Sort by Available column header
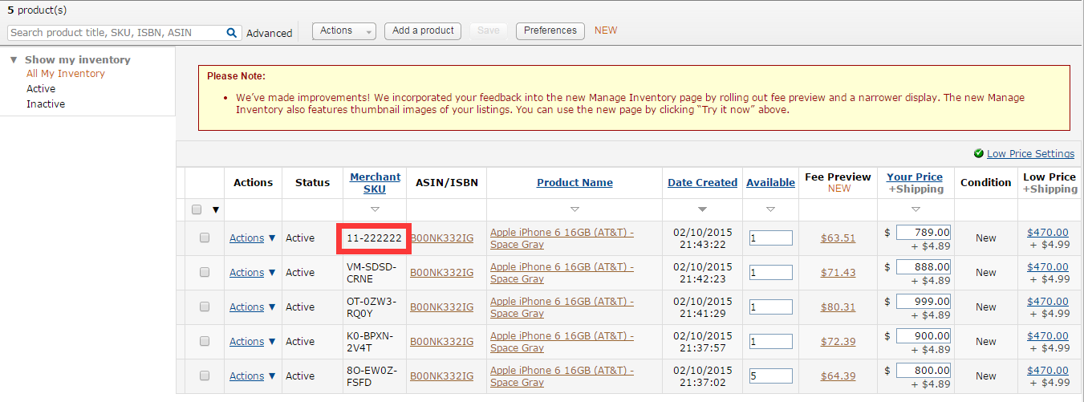This screenshot has width=1084, height=402. (x=770, y=183)
